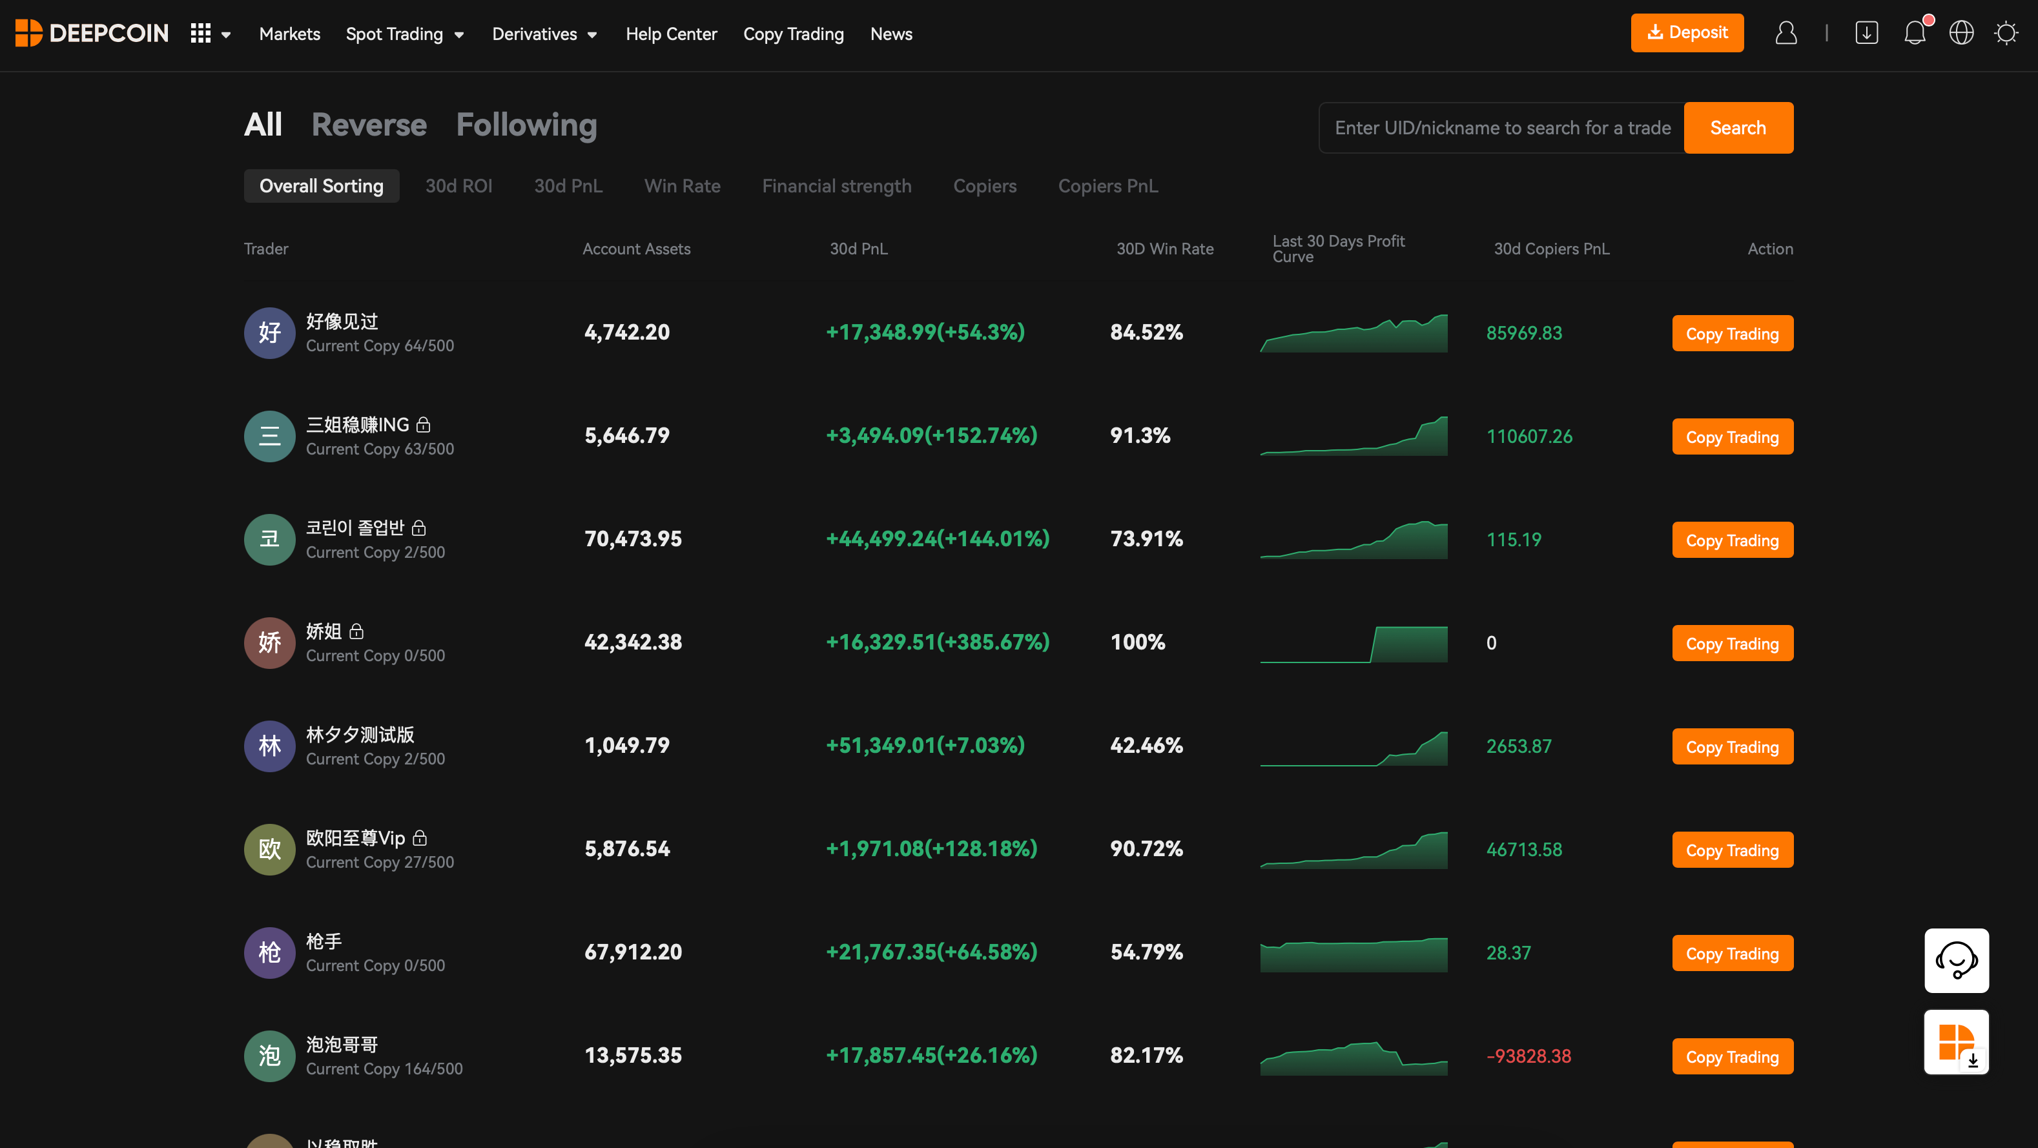2038x1148 pixels.
Task: Click the avatar of trader 泡泡哥哥
Action: (269, 1056)
